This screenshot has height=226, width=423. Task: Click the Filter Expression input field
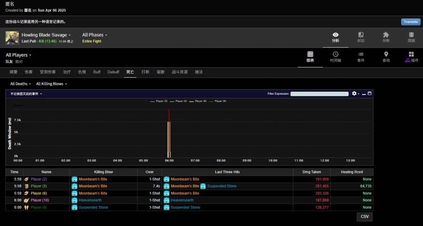click(x=319, y=94)
